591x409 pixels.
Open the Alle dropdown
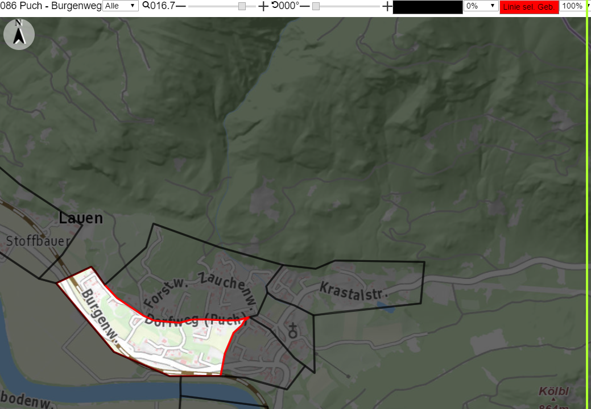pos(120,6)
